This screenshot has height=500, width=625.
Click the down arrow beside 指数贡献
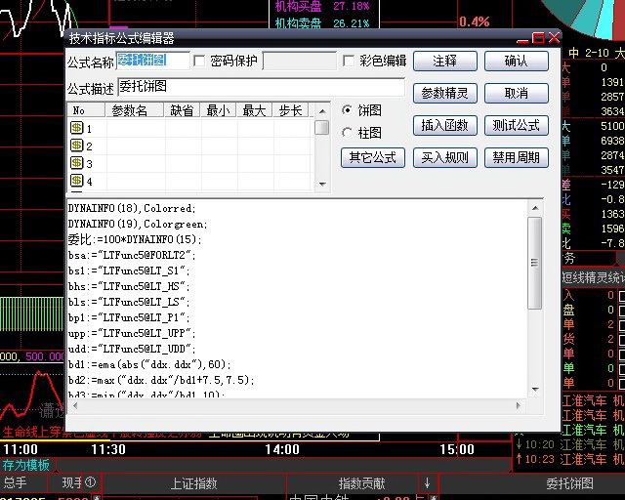[x=427, y=482]
